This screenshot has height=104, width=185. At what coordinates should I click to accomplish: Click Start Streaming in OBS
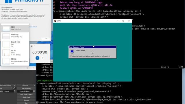tap(26, 88)
